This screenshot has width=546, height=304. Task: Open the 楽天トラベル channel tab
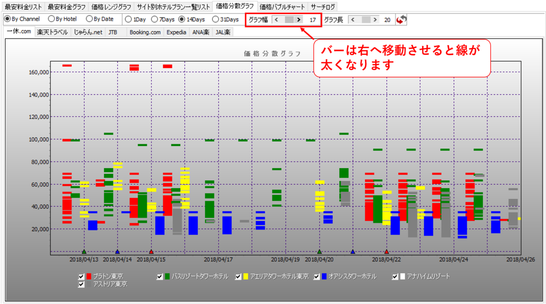[52, 32]
